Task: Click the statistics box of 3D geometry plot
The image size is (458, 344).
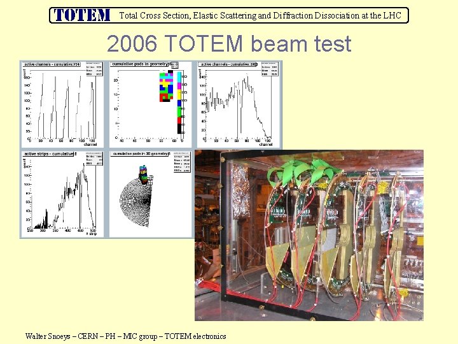Action: pos(182,162)
